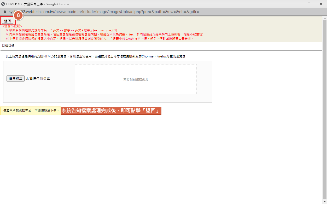The width and height of the screenshot is (327, 204).
Task: Maximize the Chrome popup window
Action: coord(309,4)
